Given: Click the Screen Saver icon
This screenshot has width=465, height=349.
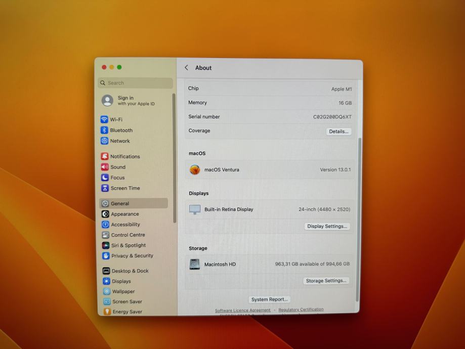Looking at the screenshot, I should click(107, 301).
